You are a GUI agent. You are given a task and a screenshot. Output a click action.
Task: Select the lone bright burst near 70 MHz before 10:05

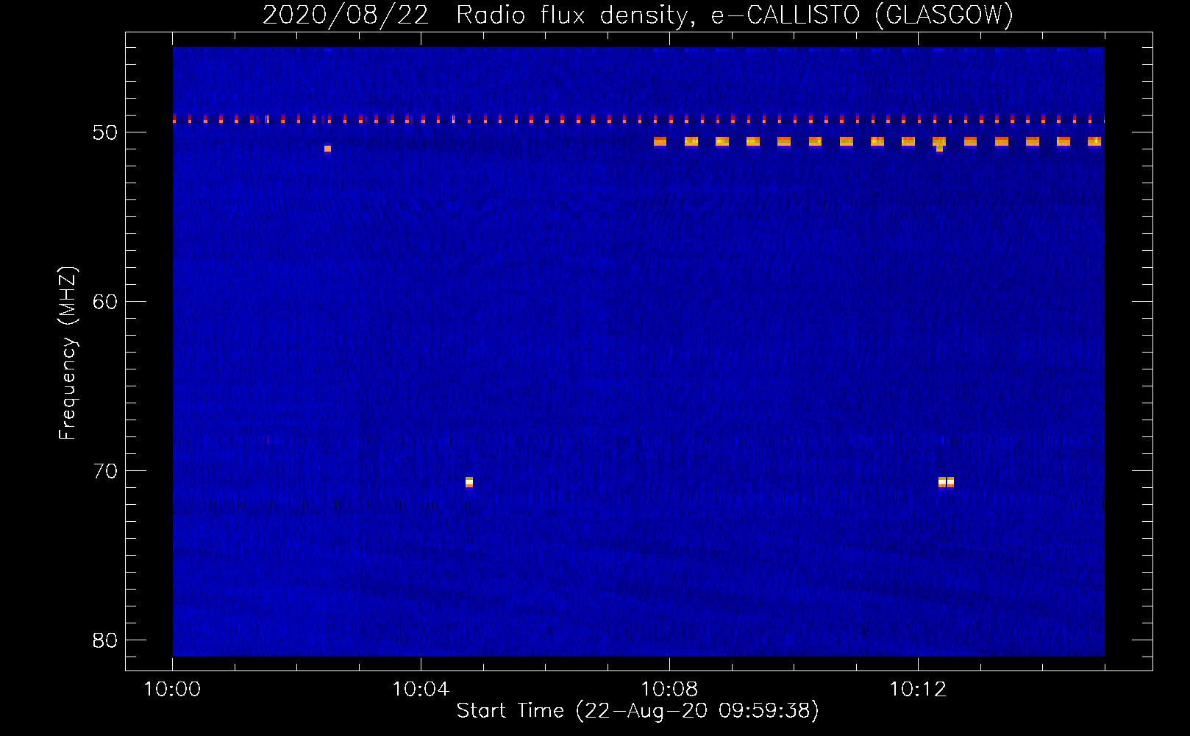click(x=469, y=482)
